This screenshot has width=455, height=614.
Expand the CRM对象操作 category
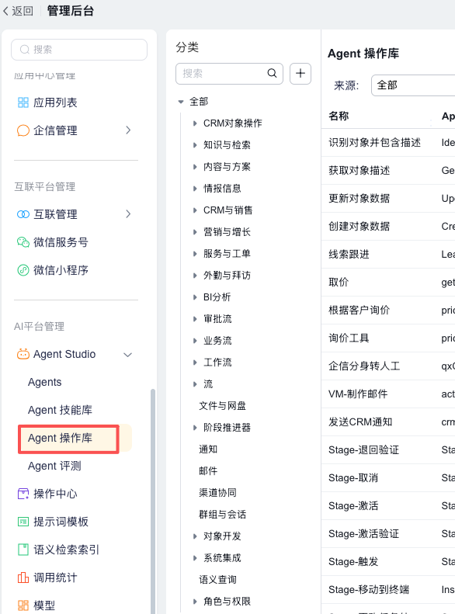tap(195, 123)
